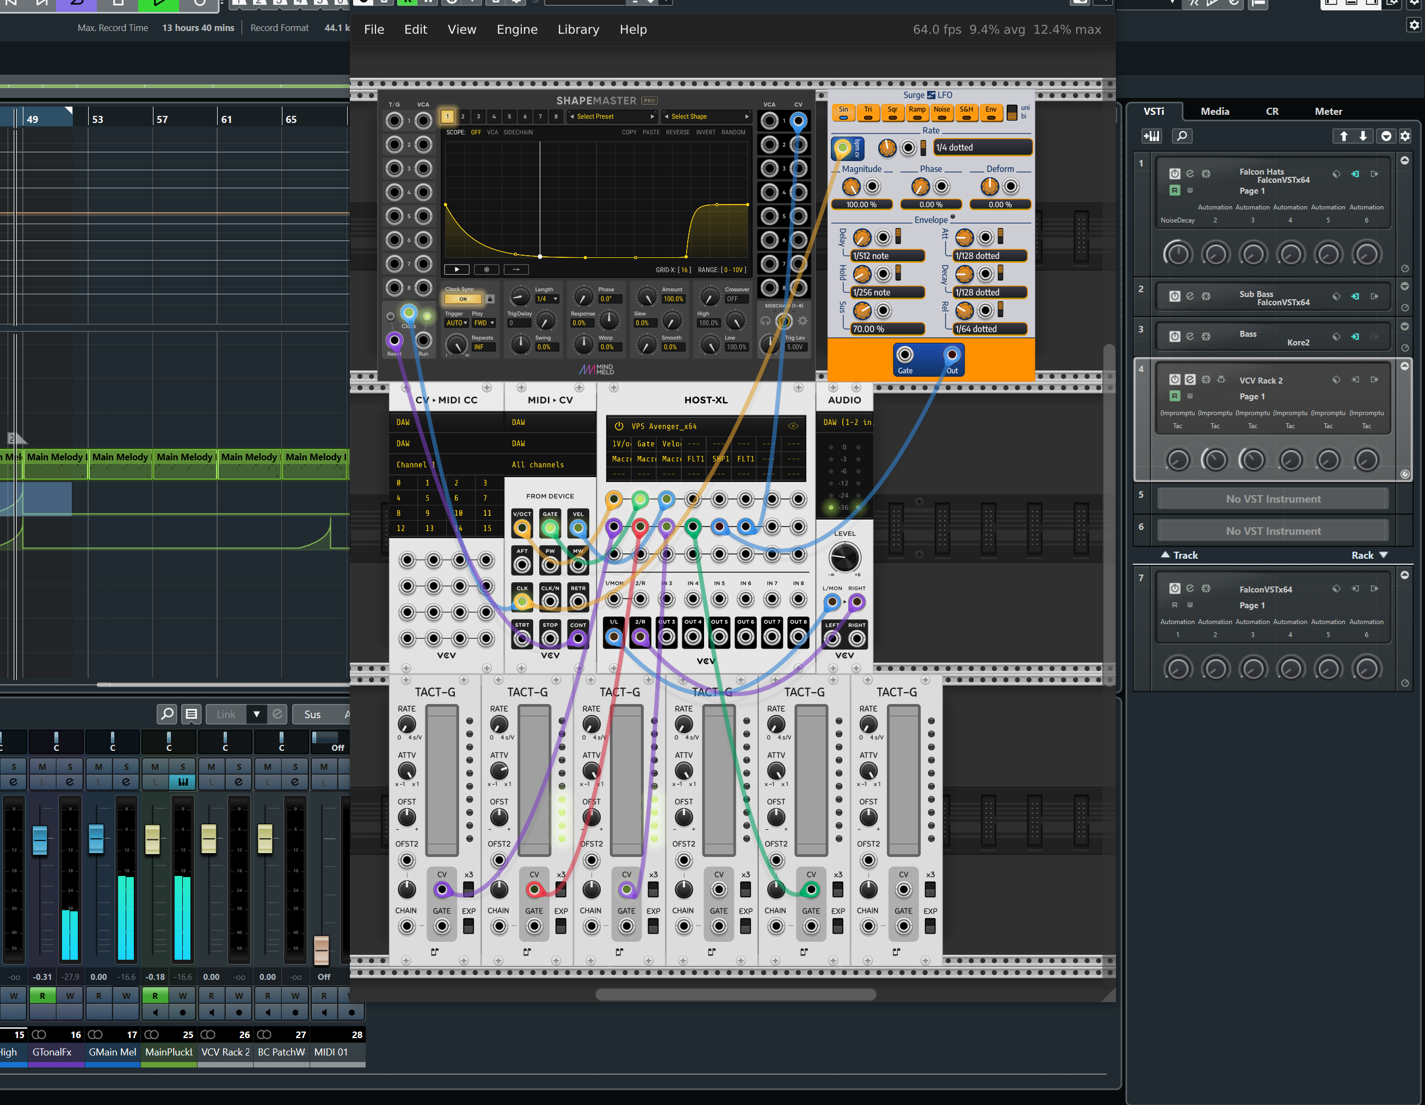
Task: Click the Host-XL plugin power icon
Action: pyautogui.click(x=619, y=426)
